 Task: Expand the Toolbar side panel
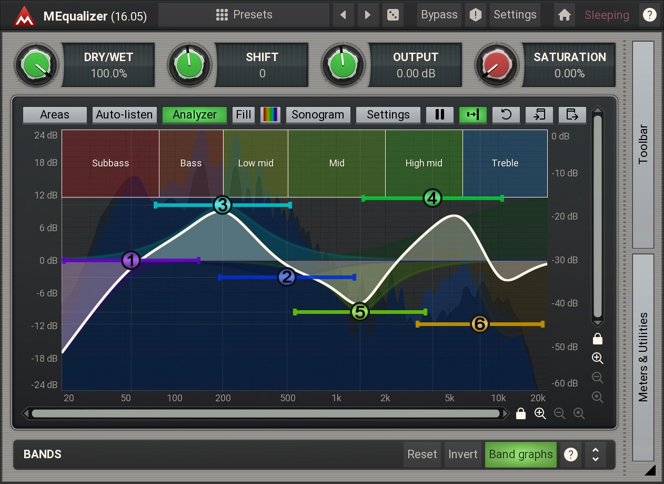click(x=643, y=144)
